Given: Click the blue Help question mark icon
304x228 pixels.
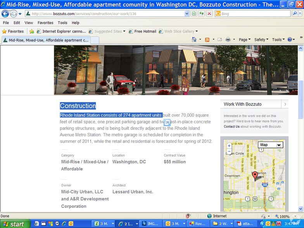Looking at the screenshot, I should coord(290,40).
